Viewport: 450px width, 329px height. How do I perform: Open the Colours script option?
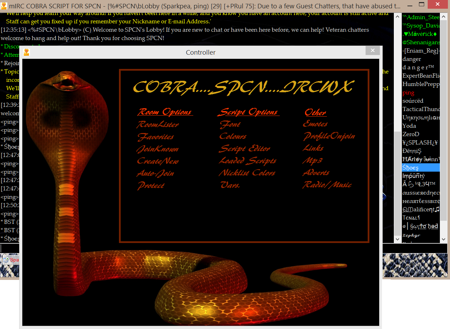(x=233, y=136)
